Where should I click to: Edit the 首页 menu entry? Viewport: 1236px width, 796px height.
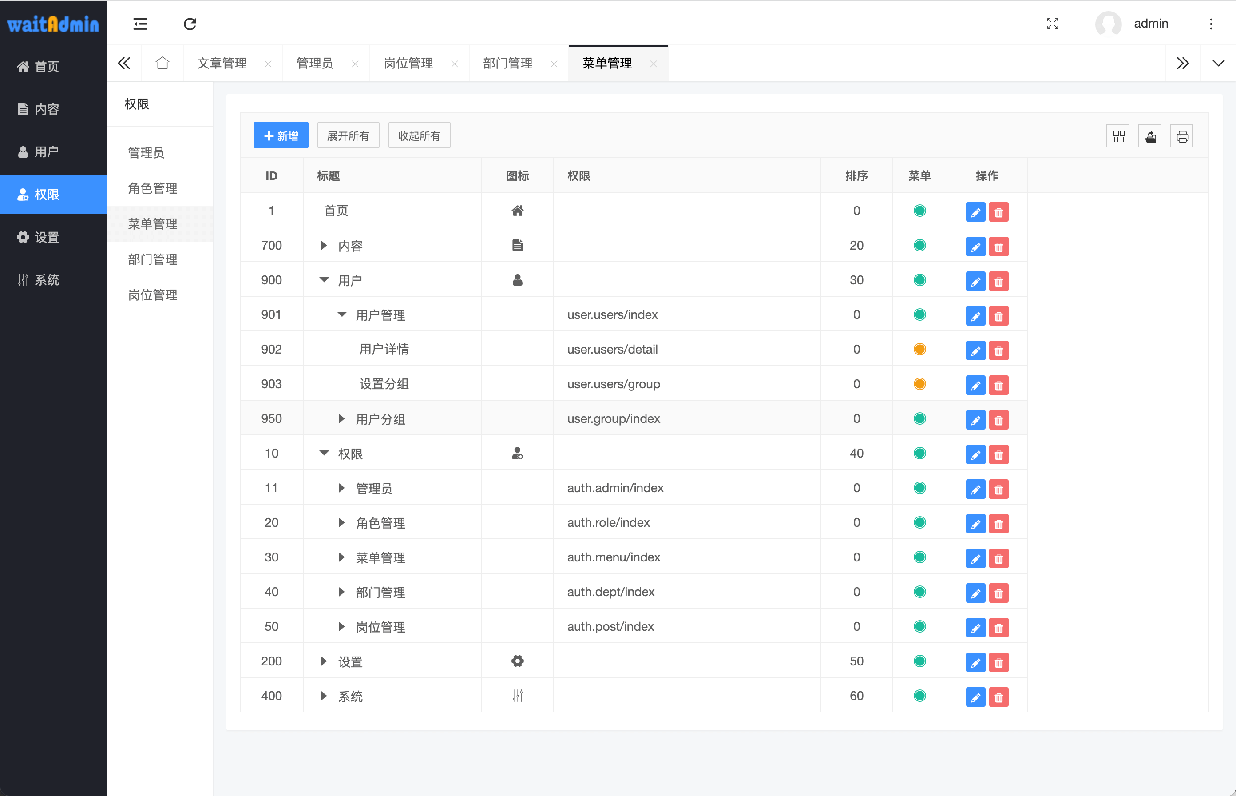tap(976, 211)
